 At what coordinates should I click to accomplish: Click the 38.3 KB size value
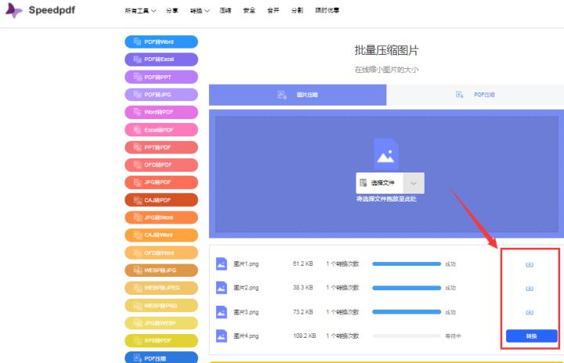[x=302, y=288]
